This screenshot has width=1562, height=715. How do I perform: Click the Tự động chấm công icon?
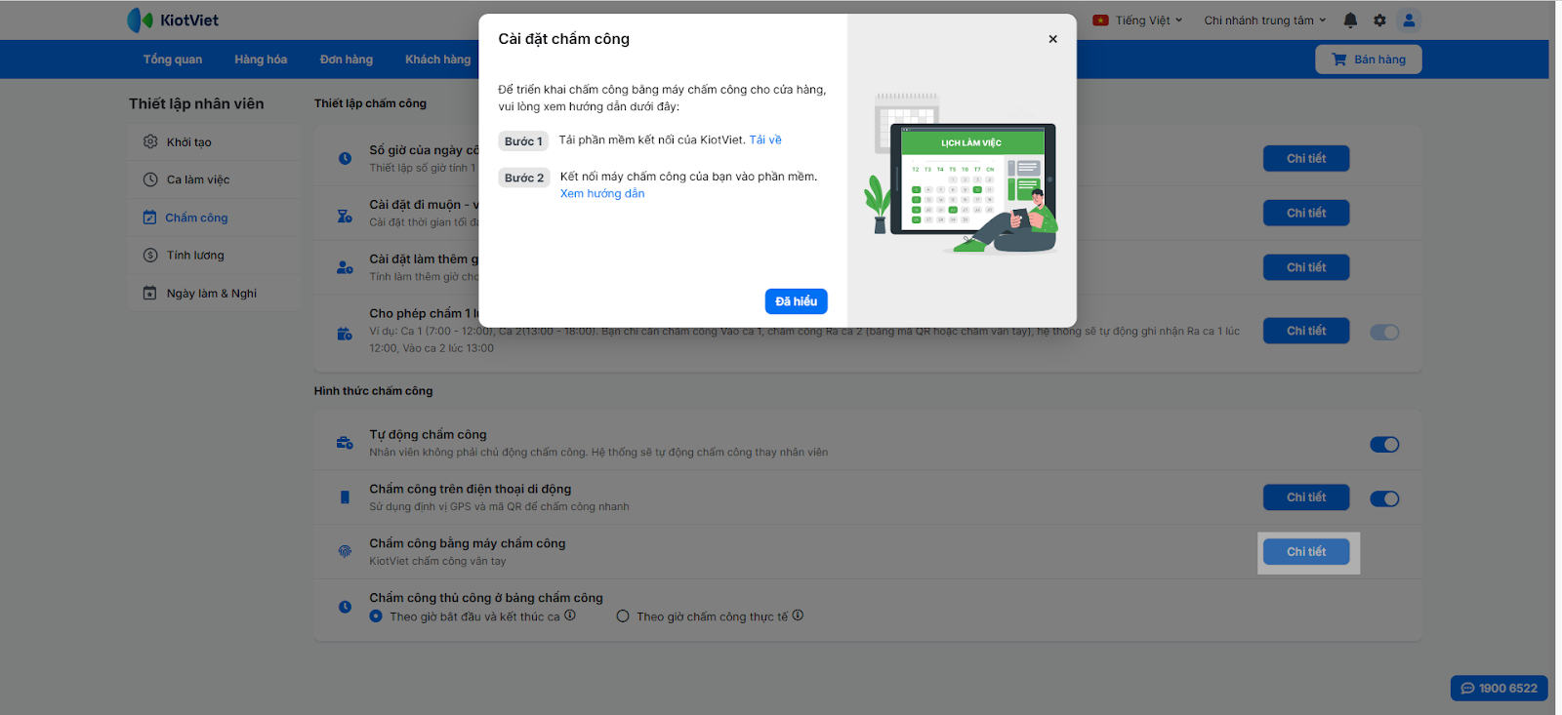coord(345,443)
